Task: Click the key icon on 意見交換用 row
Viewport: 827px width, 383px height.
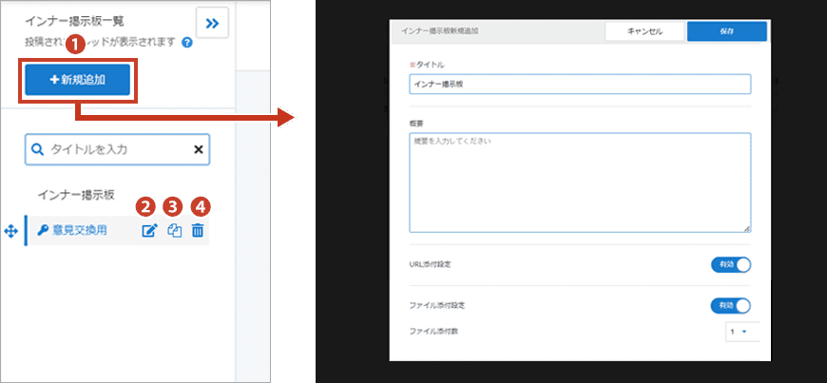Action: tap(42, 230)
